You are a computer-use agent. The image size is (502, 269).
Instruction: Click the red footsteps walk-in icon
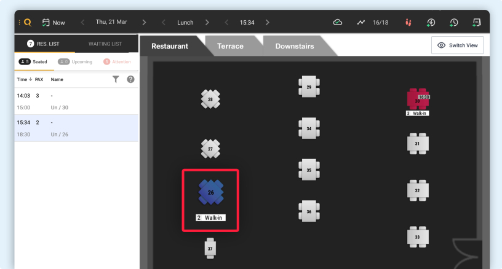[x=407, y=22]
